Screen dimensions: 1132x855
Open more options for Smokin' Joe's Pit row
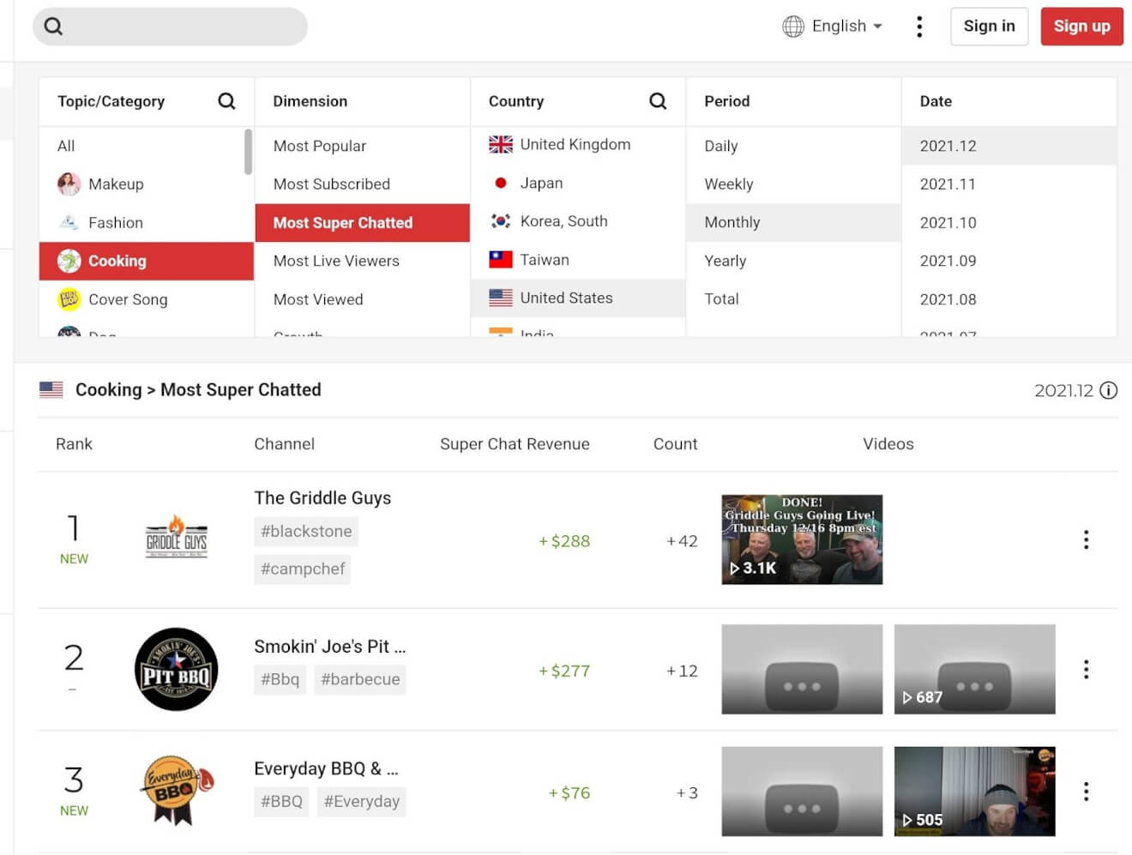[x=1087, y=669]
